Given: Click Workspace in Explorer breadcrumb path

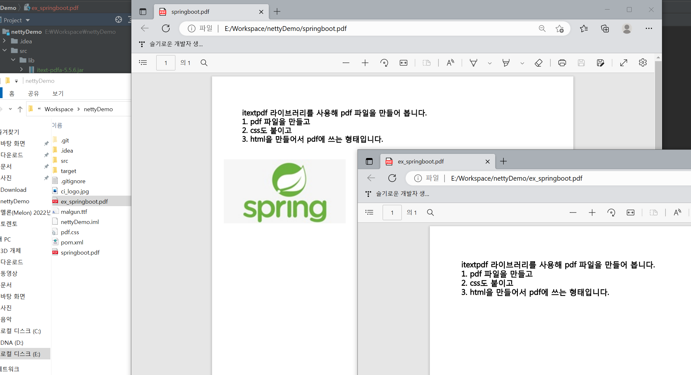Looking at the screenshot, I should coord(59,109).
